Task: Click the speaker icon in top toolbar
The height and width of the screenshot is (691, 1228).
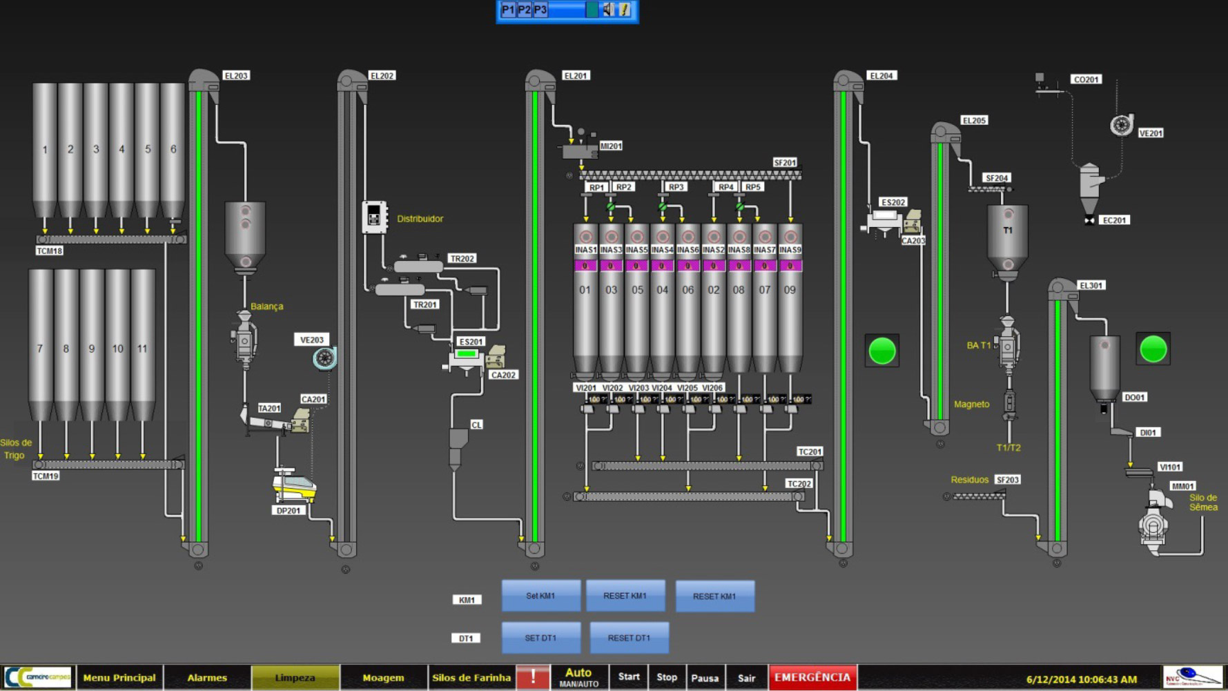Action: (x=607, y=10)
